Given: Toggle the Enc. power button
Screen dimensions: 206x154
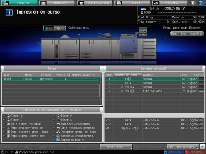Looking at the screenshot, I should (x=49, y=28).
